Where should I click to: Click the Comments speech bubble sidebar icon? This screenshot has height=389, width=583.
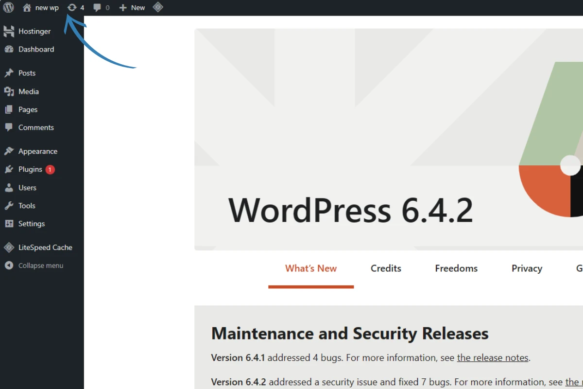(9, 127)
